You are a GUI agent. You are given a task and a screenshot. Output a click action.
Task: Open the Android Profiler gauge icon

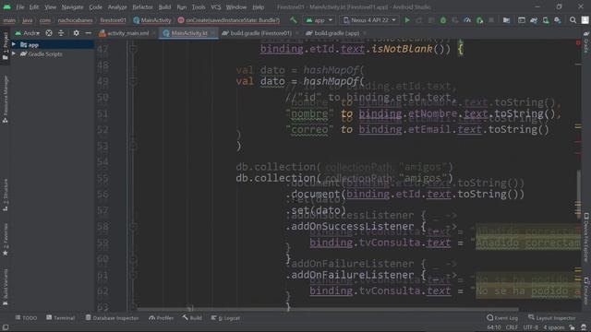click(467, 20)
